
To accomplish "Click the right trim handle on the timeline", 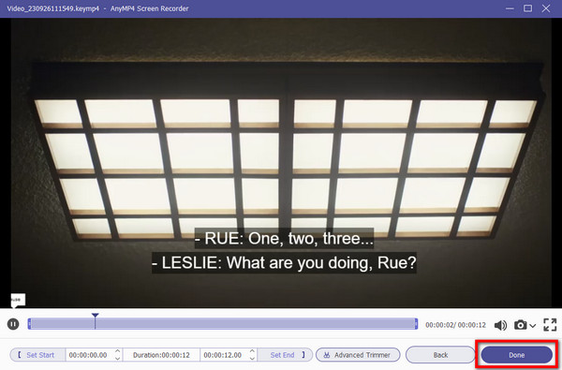I will click(416, 324).
